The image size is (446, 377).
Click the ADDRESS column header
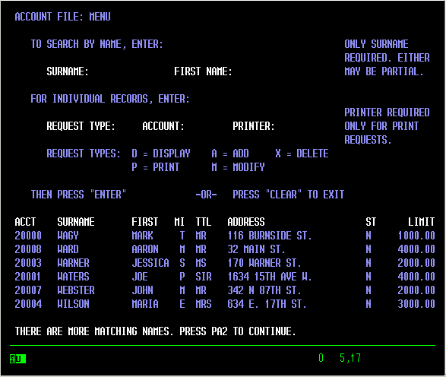coord(246,222)
